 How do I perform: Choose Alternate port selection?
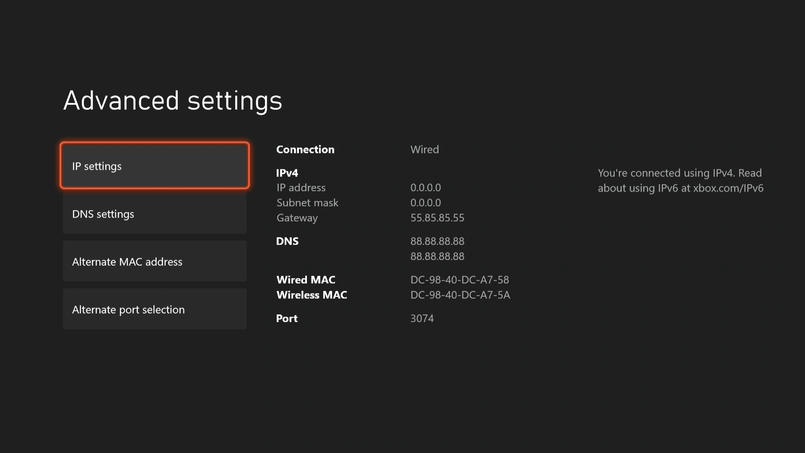click(x=154, y=310)
